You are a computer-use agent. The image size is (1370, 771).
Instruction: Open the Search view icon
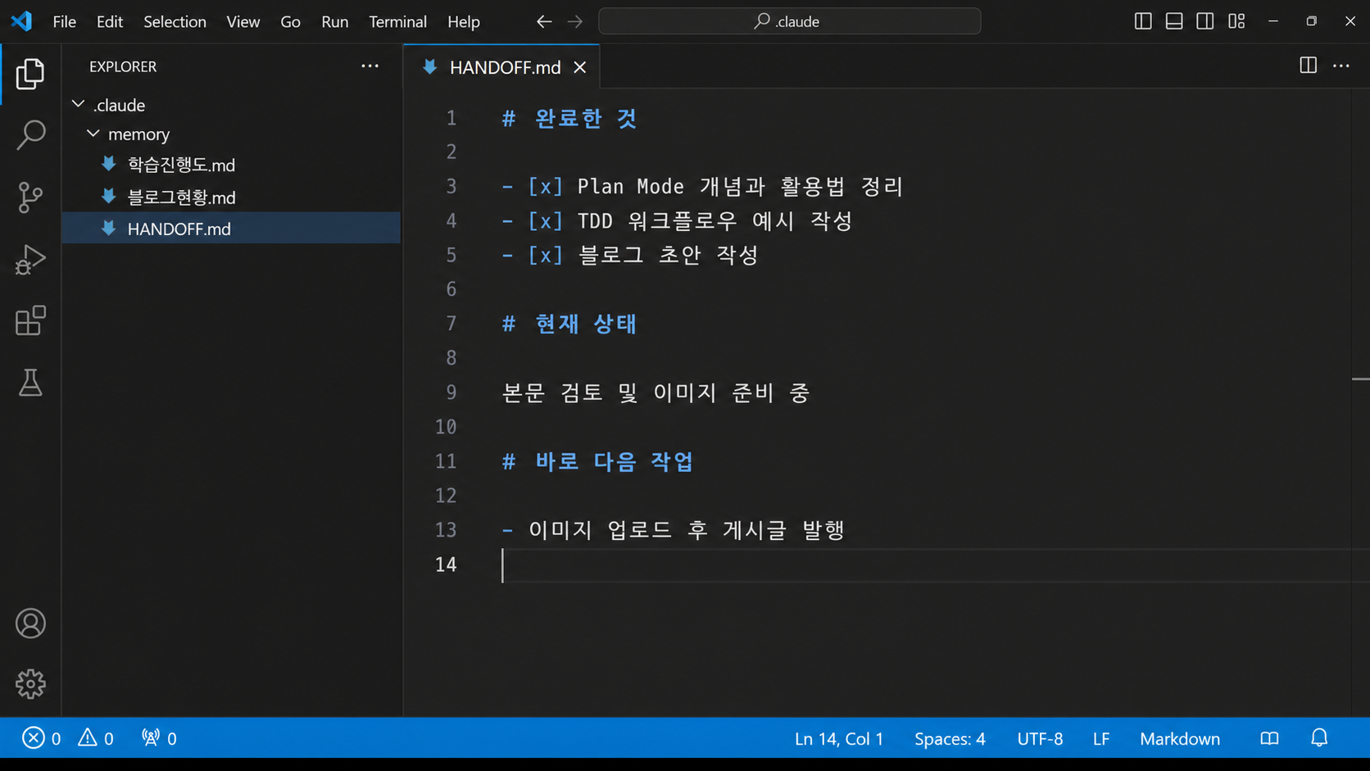tap(30, 135)
